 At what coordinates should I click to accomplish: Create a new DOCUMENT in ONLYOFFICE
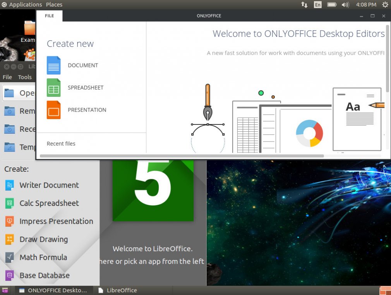click(83, 66)
